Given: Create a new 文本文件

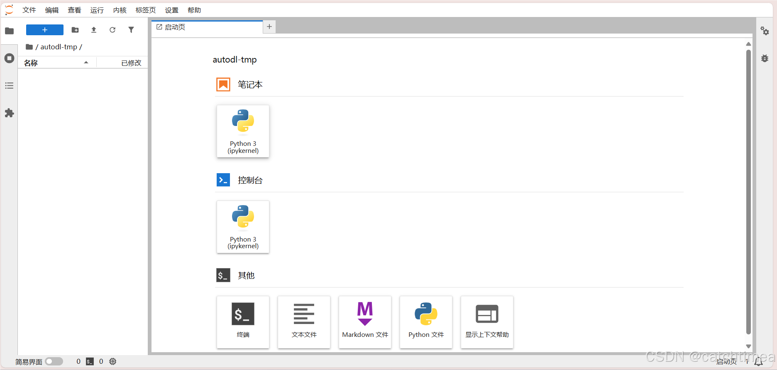Looking at the screenshot, I should click(304, 322).
